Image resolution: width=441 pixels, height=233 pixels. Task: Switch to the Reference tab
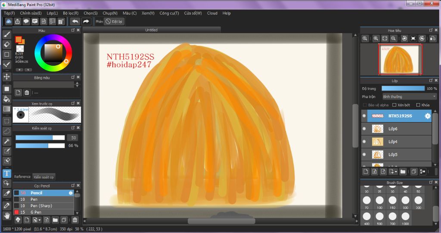pyautogui.click(x=22, y=177)
